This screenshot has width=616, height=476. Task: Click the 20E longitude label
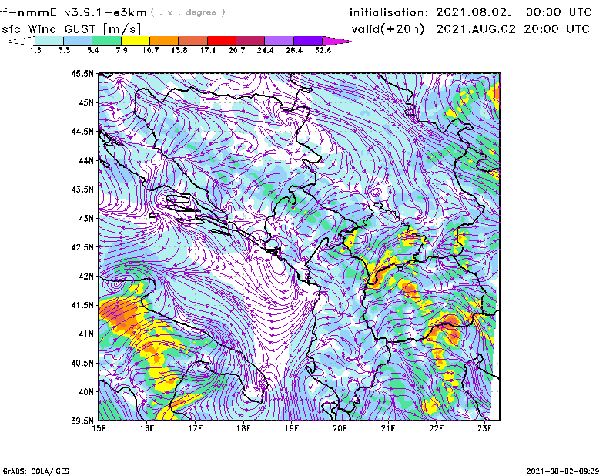click(340, 428)
